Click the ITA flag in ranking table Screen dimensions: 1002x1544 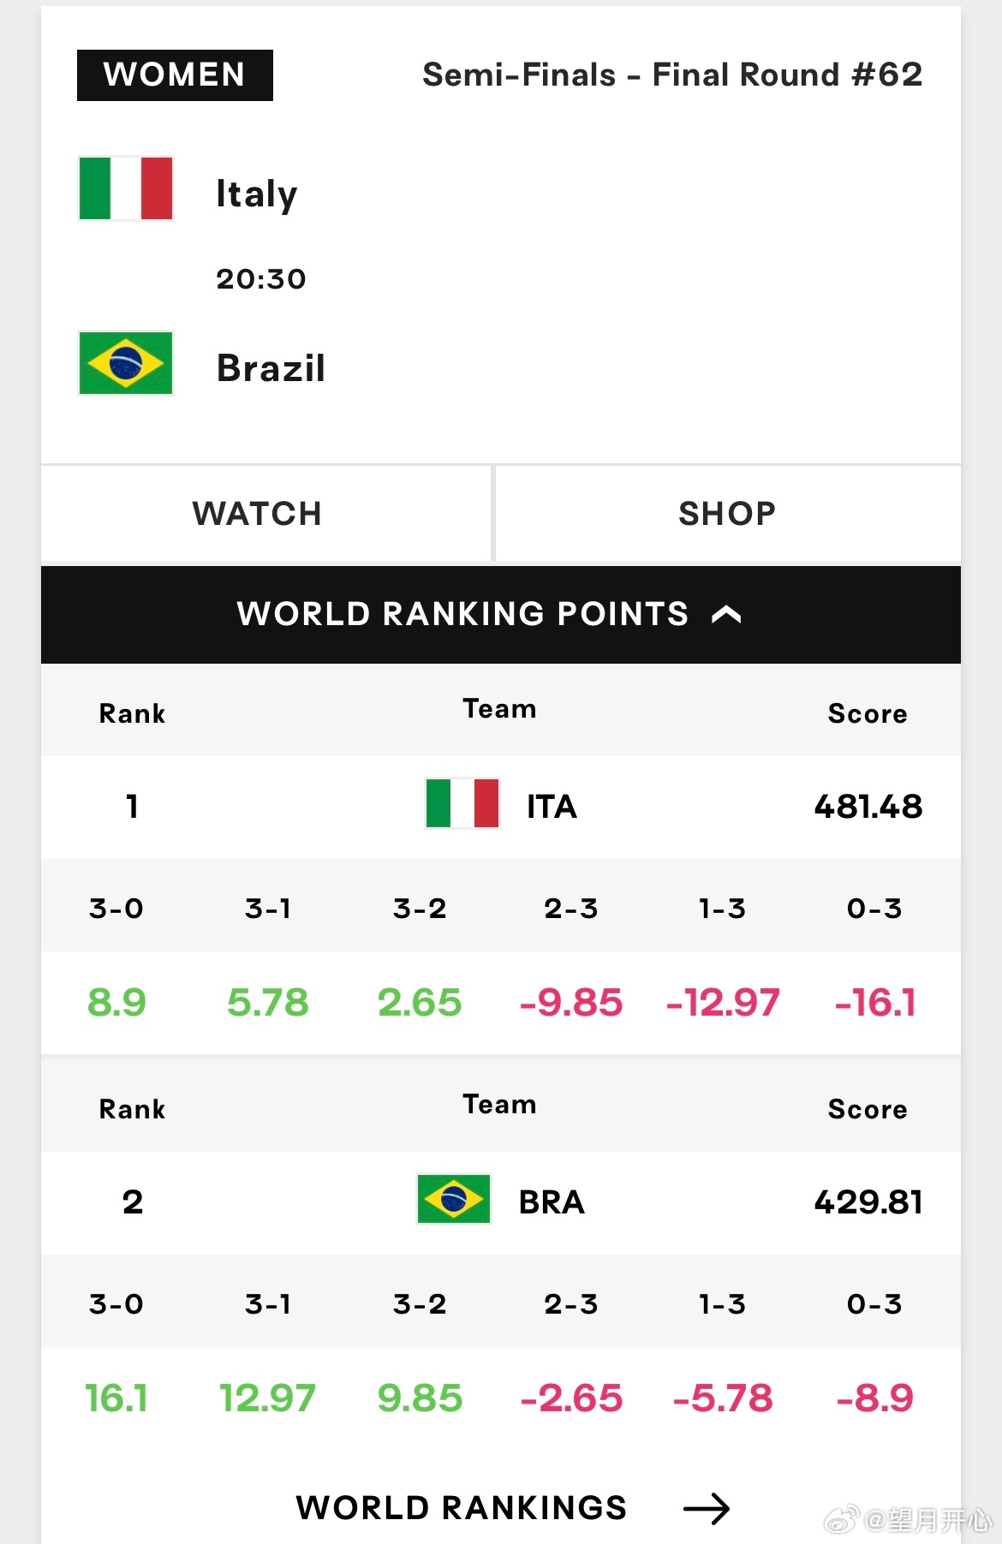click(x=462, y=803)
